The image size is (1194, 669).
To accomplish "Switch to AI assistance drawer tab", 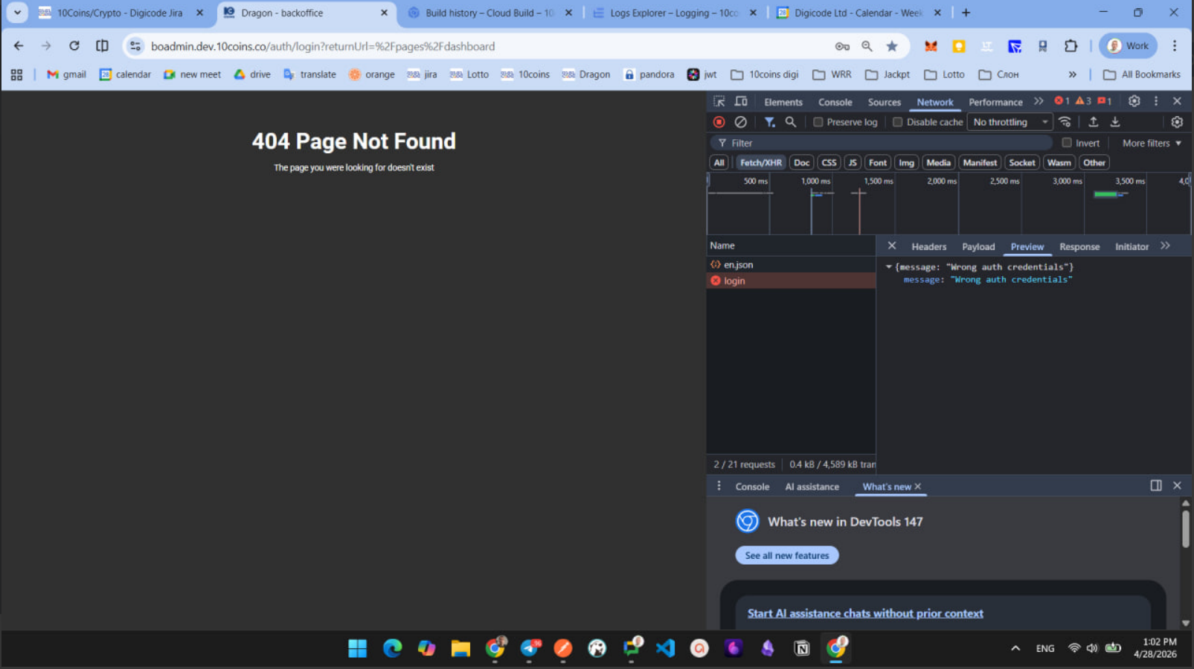I will [812, 487].
